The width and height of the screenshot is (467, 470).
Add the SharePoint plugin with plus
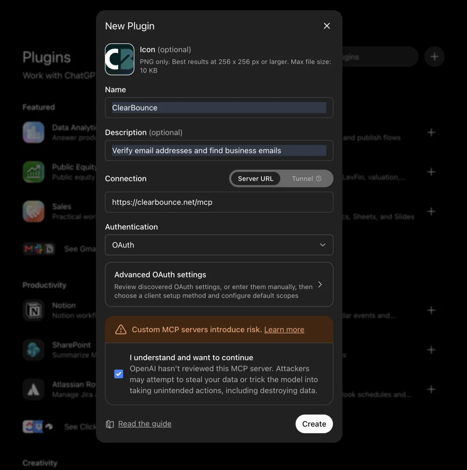[x=431, y=350]
